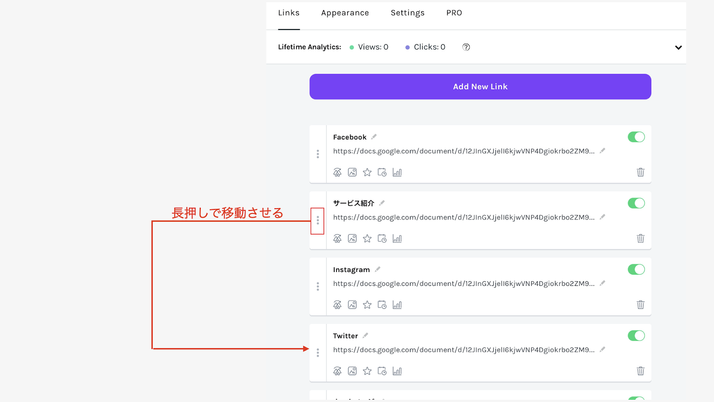Delete the Facebook link via trash icon
The width and height of the screenshot is (714, 402).
click(x=640, y=172)
